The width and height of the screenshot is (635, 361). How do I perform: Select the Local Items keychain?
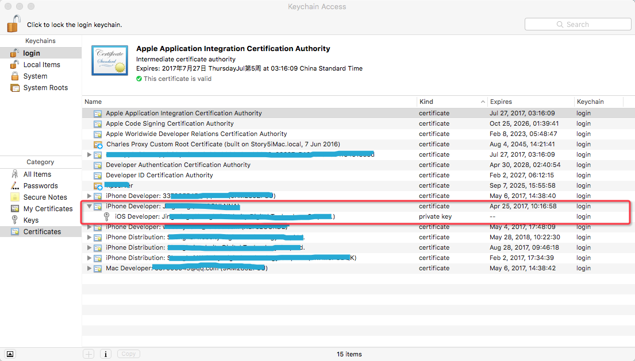coord(40,65)
